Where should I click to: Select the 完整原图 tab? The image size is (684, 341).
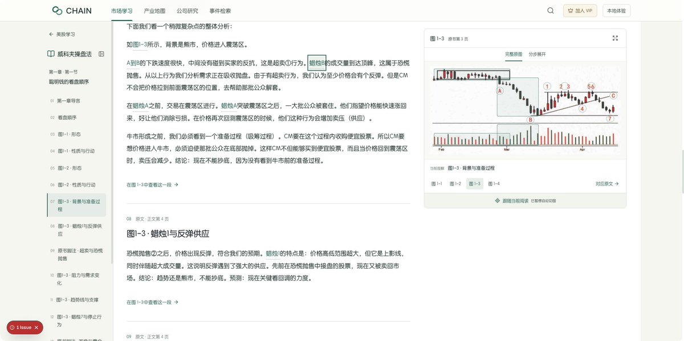coord(513,54)
